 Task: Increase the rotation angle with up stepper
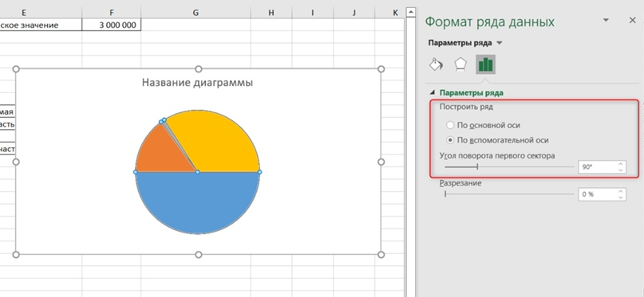[620, 164]
